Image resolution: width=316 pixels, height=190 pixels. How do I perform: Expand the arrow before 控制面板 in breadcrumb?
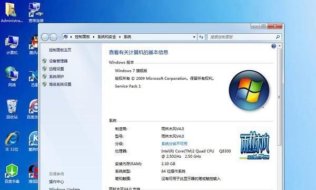[71, 37]
